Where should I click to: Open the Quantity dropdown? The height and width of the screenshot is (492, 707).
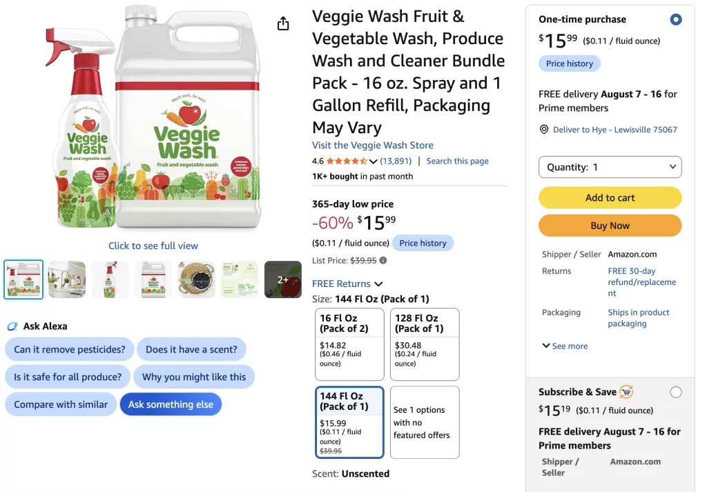pyautogui.click(x=610, y=167)
